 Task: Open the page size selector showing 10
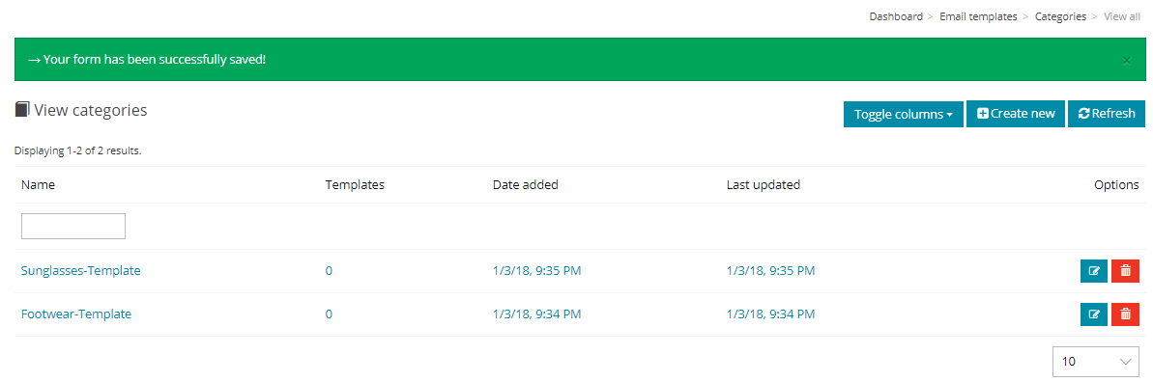click(x=1096, y=362)
